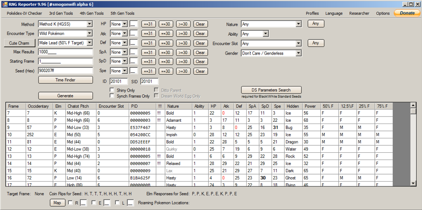
Task: Open the Profiles menu
Action: click(312, 14)
